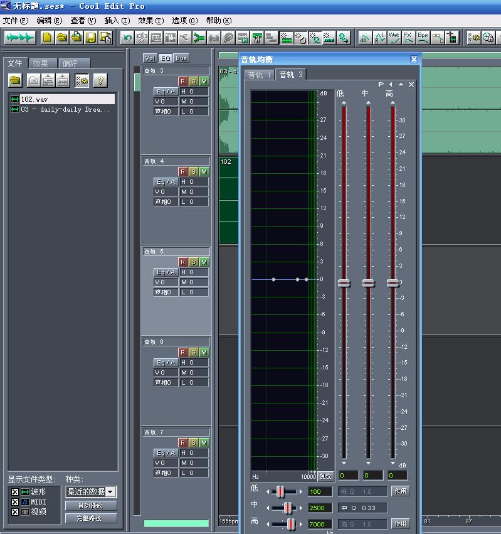Select the Bus tab above the tracks

181,58
